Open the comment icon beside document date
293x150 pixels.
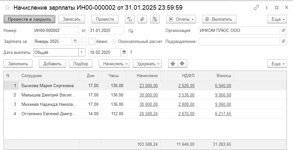click(x=131, y=31)
